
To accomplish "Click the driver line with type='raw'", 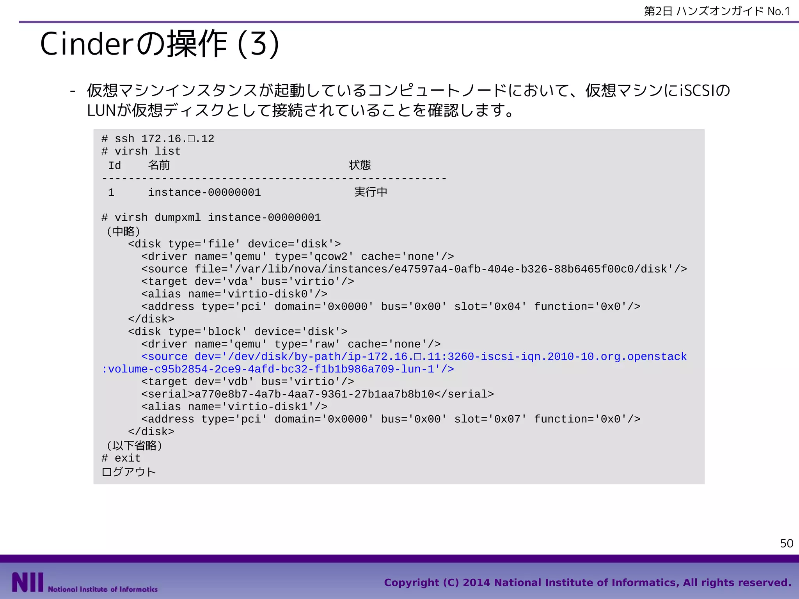I will pyautogui.click(x=291, y=344).
